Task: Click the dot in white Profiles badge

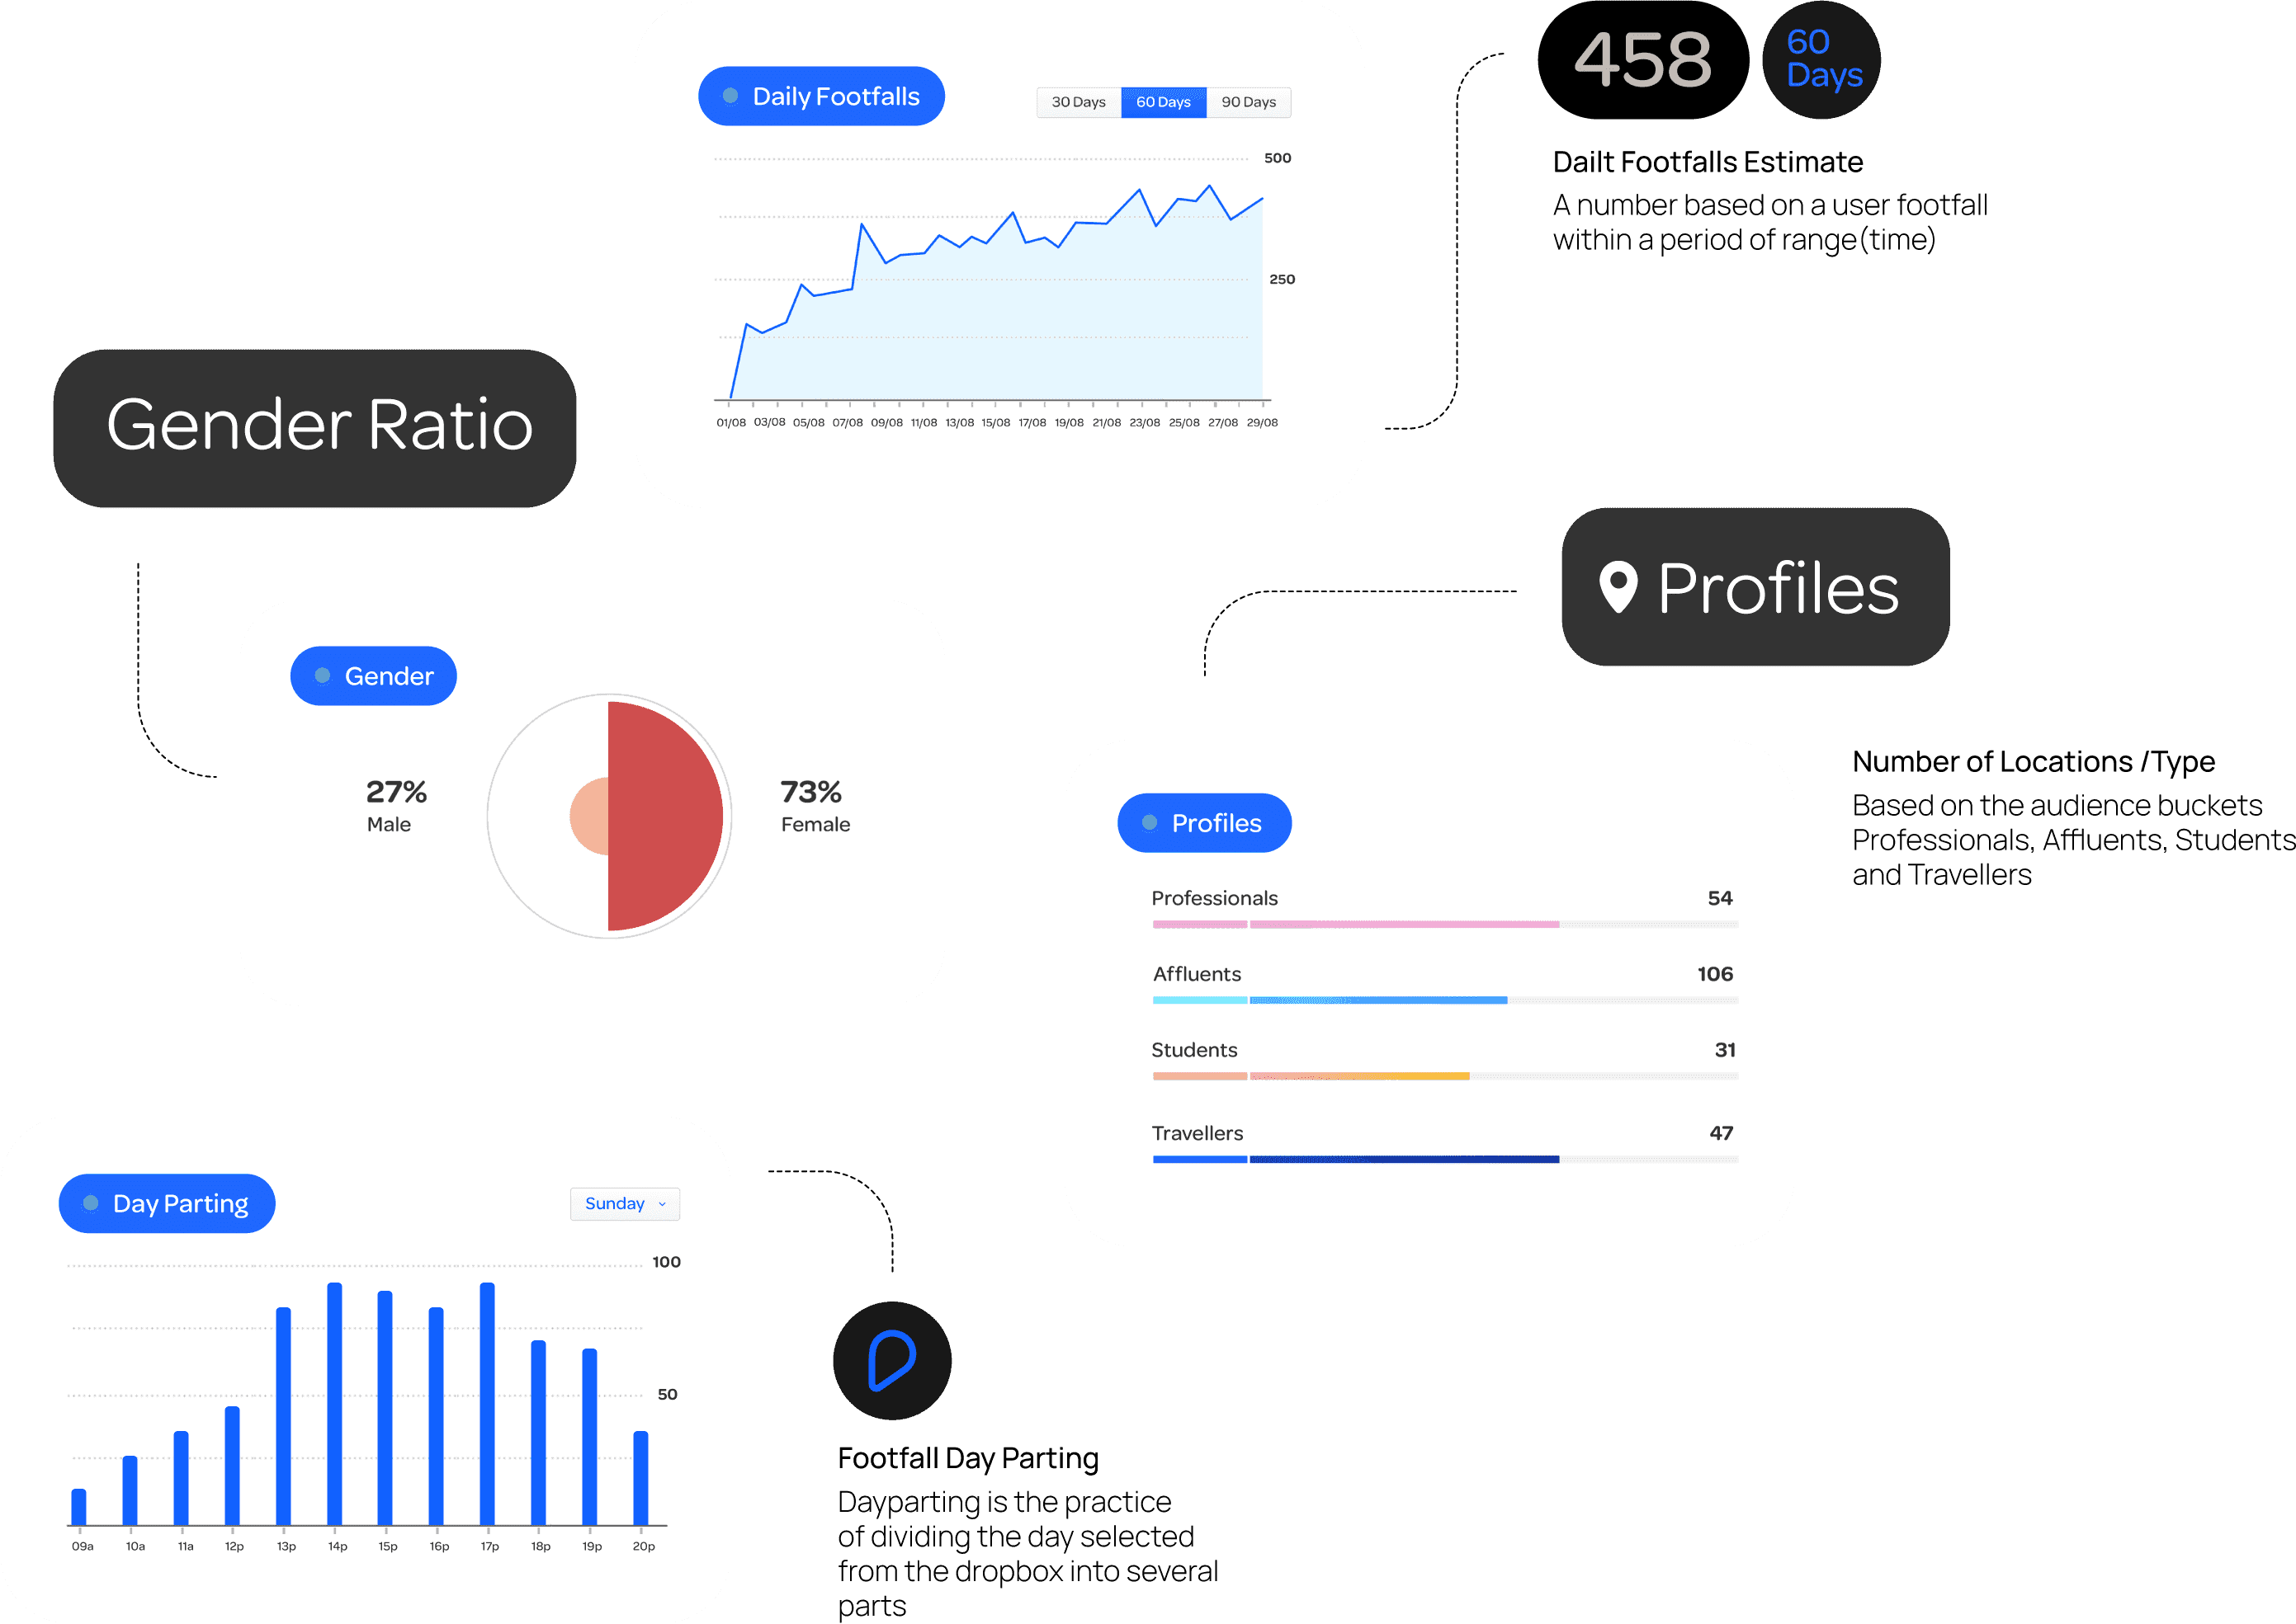Action: [1150, 822]
